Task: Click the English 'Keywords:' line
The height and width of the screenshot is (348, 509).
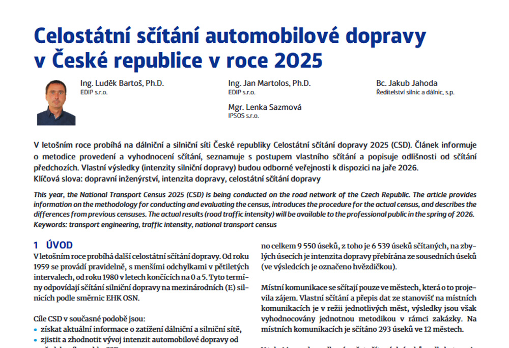Action: click(155, 224)
